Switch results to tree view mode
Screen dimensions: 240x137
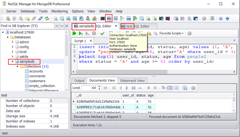163,88
